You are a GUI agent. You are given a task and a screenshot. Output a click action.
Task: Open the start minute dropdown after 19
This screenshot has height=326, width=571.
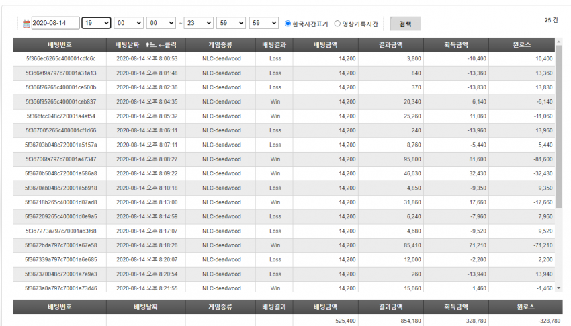(x=128, y=23)
